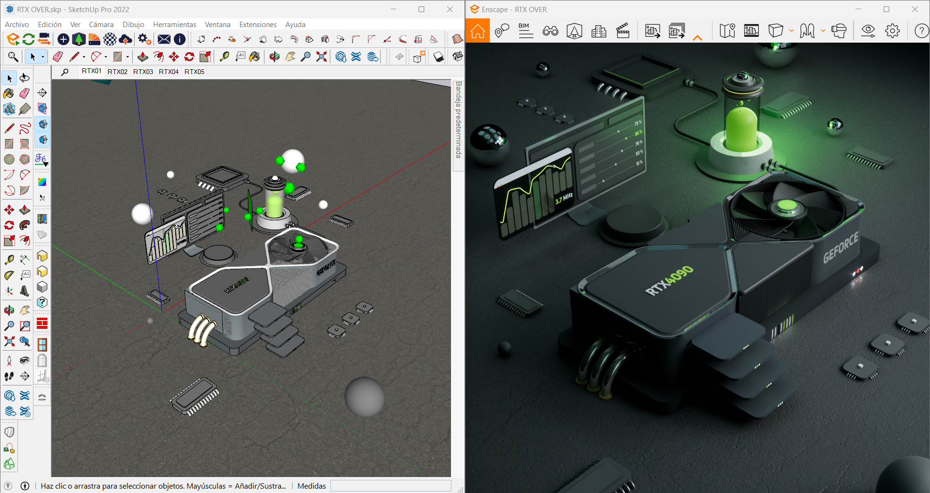This screenshot has width=930, height=493.
Task: Open SketchUp Ver menu
Action: pos(75,25)
